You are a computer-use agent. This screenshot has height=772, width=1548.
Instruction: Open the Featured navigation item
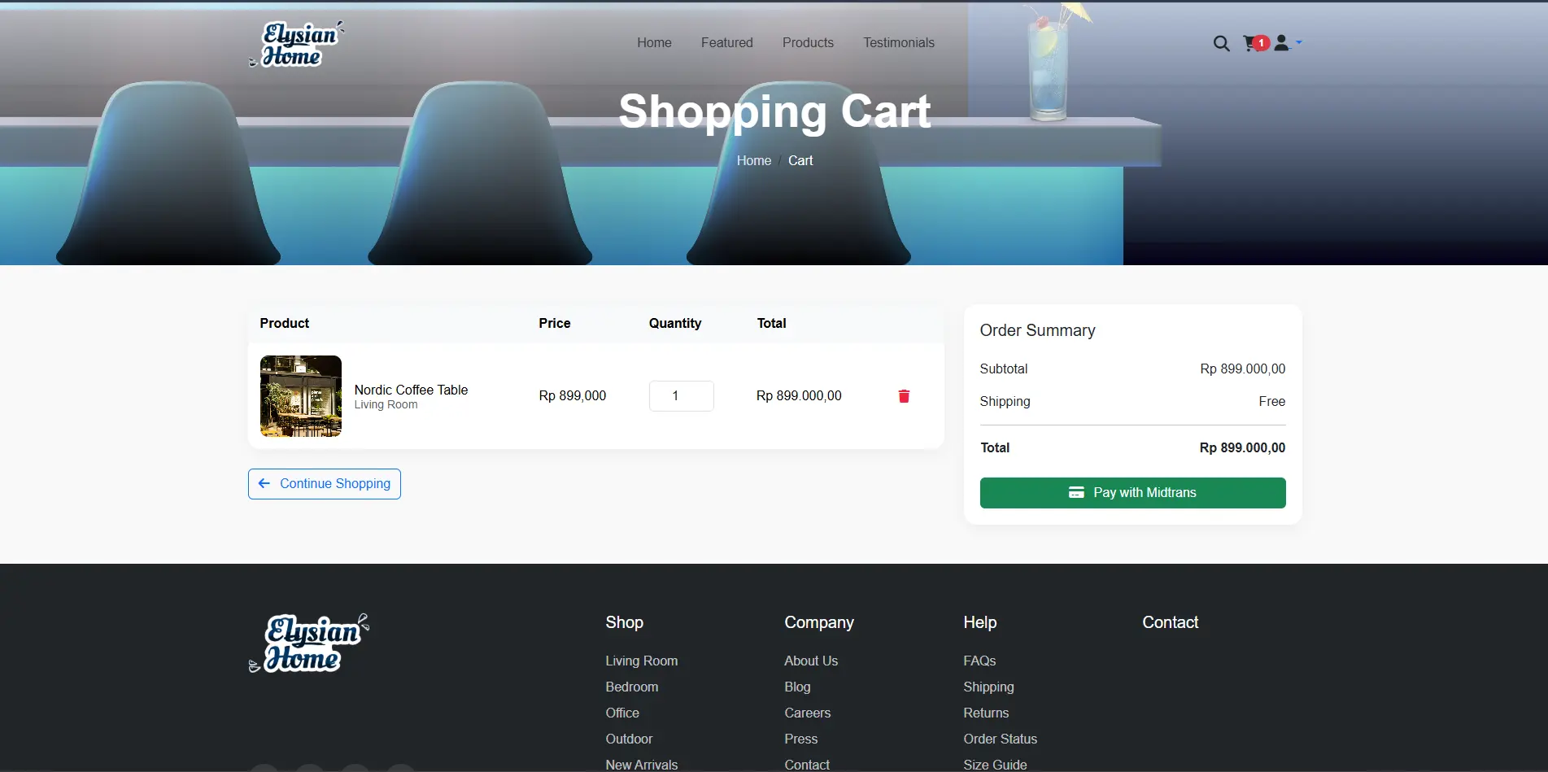coord(726,43)
